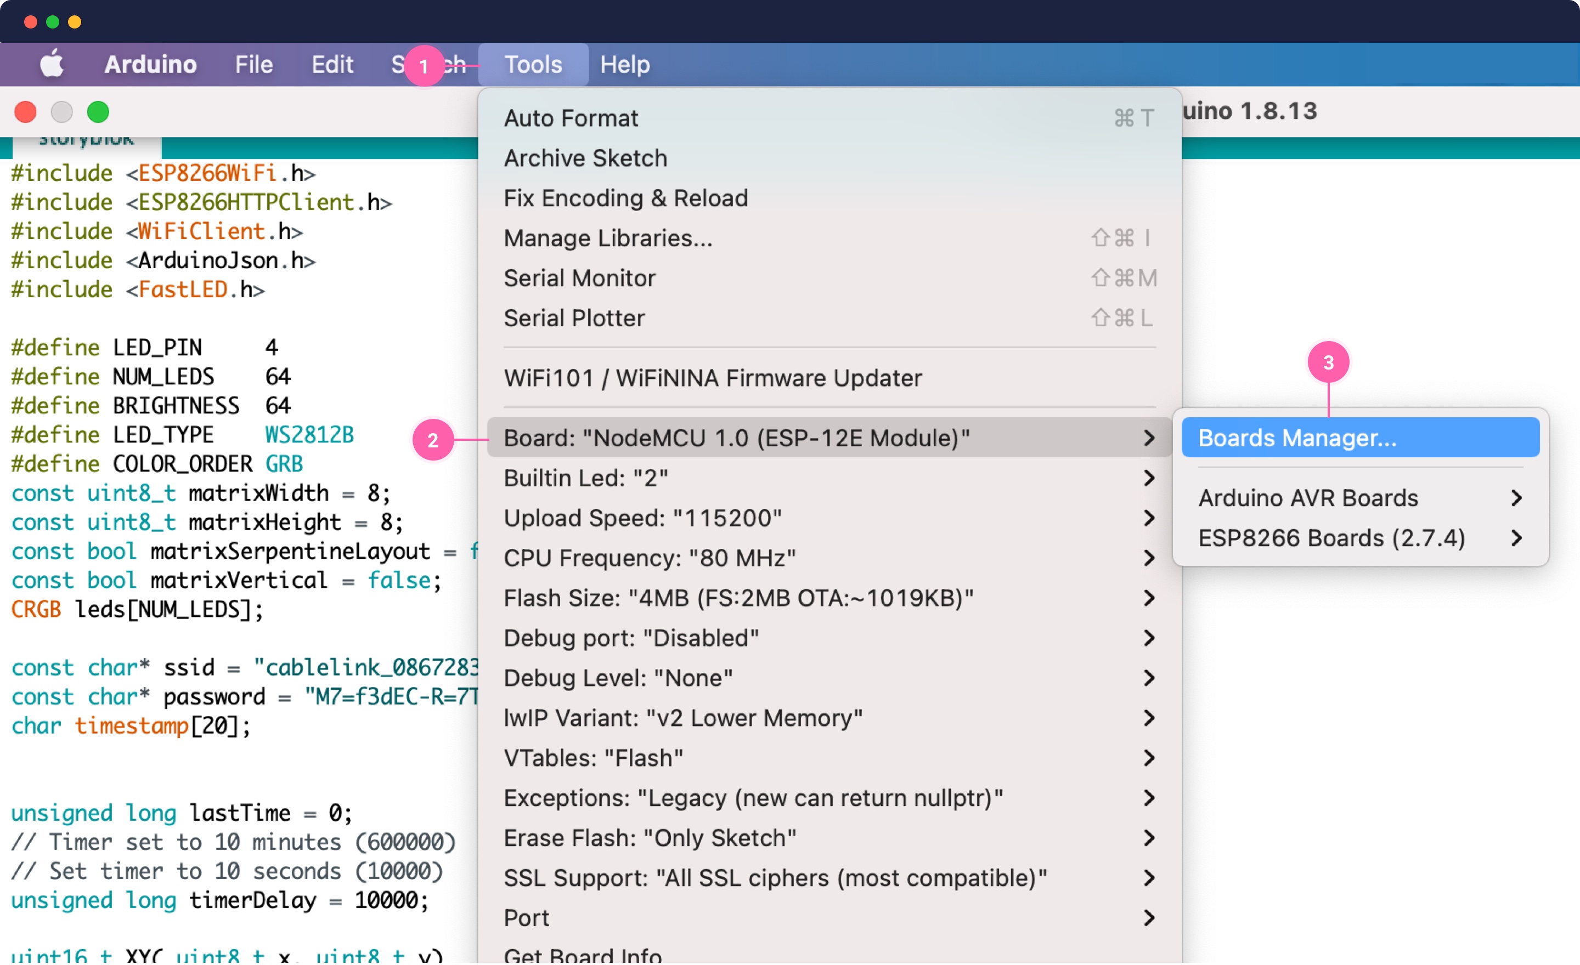Expand the Port submenu
The width and height of the screenshot is (1580, 965).
click(x=830, y=918)
